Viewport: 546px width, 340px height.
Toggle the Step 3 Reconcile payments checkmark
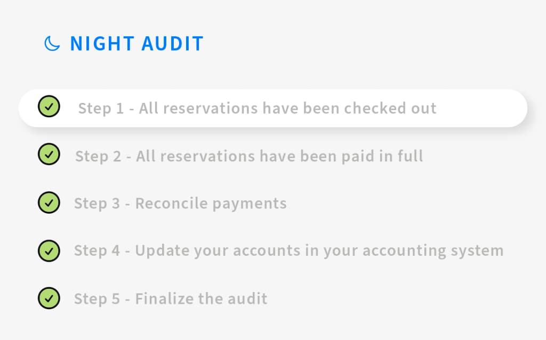(49, 203)
